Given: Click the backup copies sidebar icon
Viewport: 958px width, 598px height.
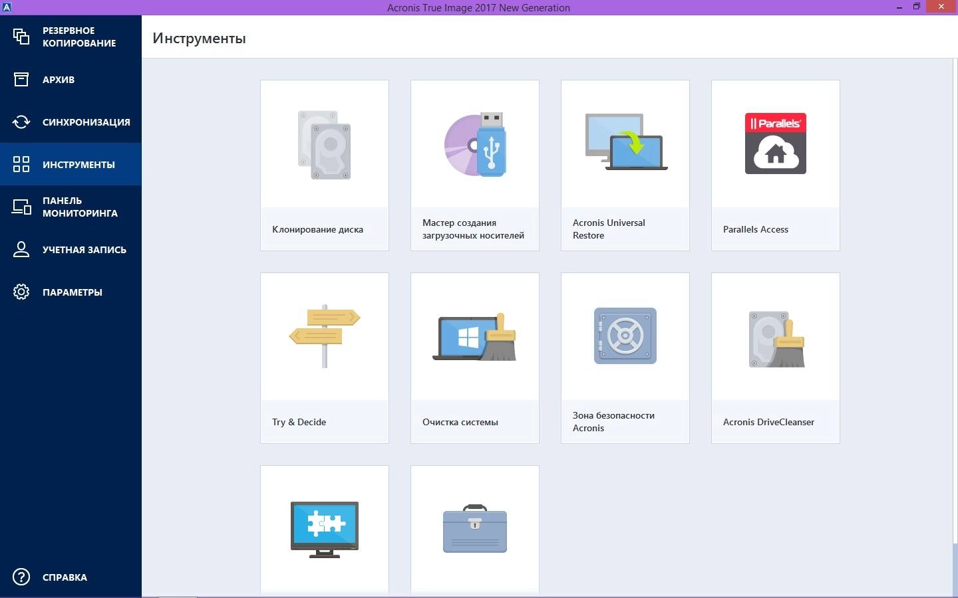Looking at the screenshot, I should click(x=21, y=37).
